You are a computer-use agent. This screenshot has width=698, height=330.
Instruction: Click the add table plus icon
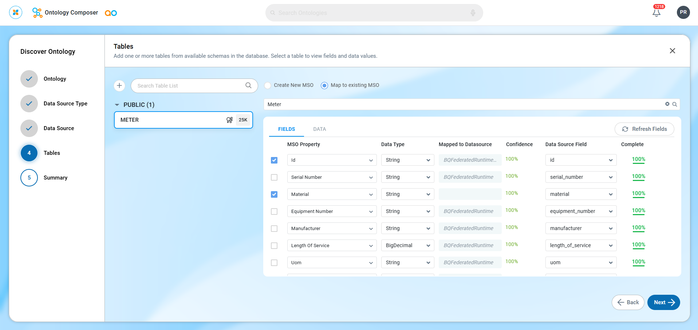[119, 86]
